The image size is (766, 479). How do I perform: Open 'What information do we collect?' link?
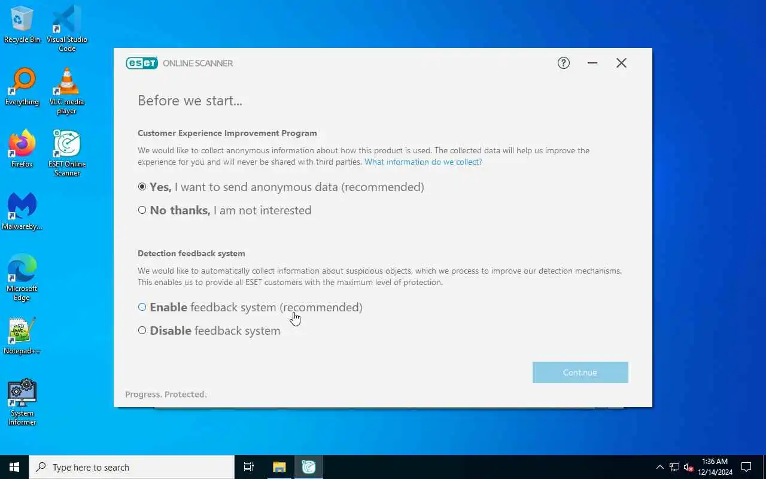[423, 162]
